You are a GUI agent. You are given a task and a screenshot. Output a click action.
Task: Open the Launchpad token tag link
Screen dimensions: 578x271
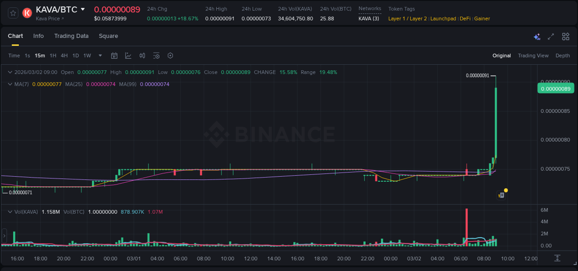click(x=443, y=18)
